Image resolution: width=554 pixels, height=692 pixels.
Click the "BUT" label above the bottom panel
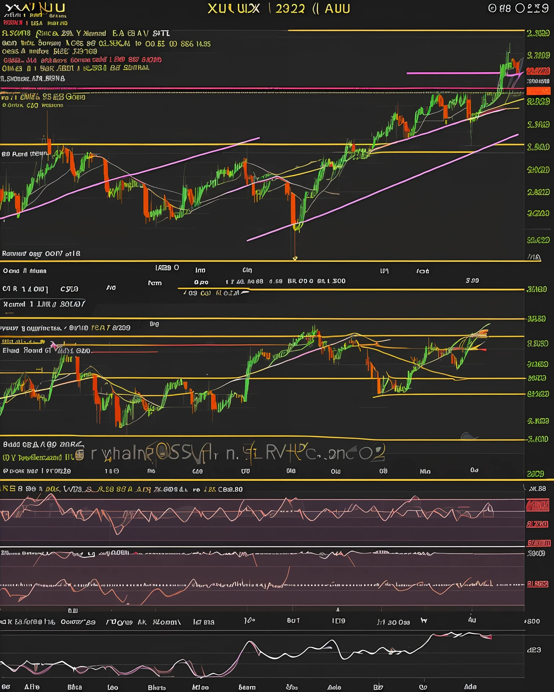(293, 620)
